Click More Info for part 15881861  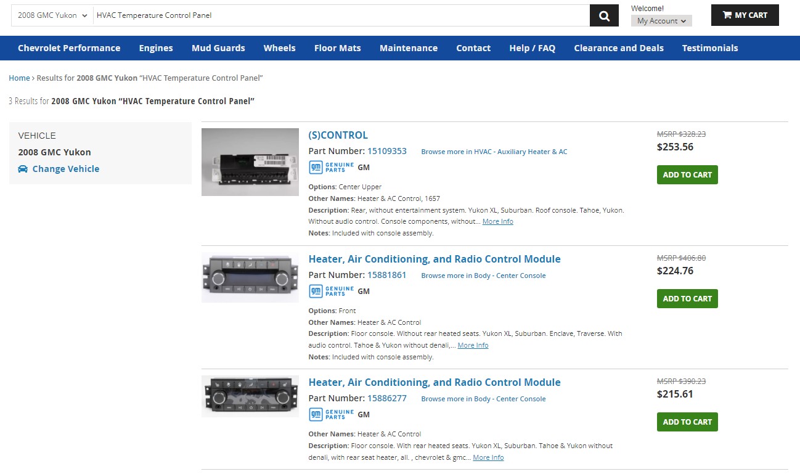coord(473,346)
